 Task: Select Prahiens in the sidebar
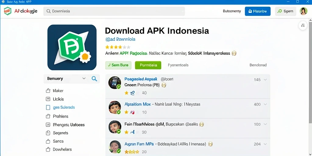coord(61,116)
